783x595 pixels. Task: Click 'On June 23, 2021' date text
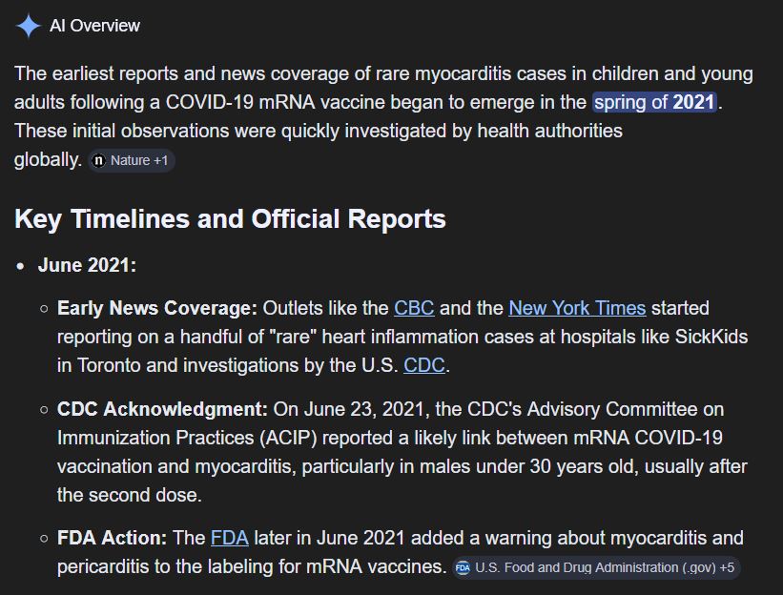point(351,409)
